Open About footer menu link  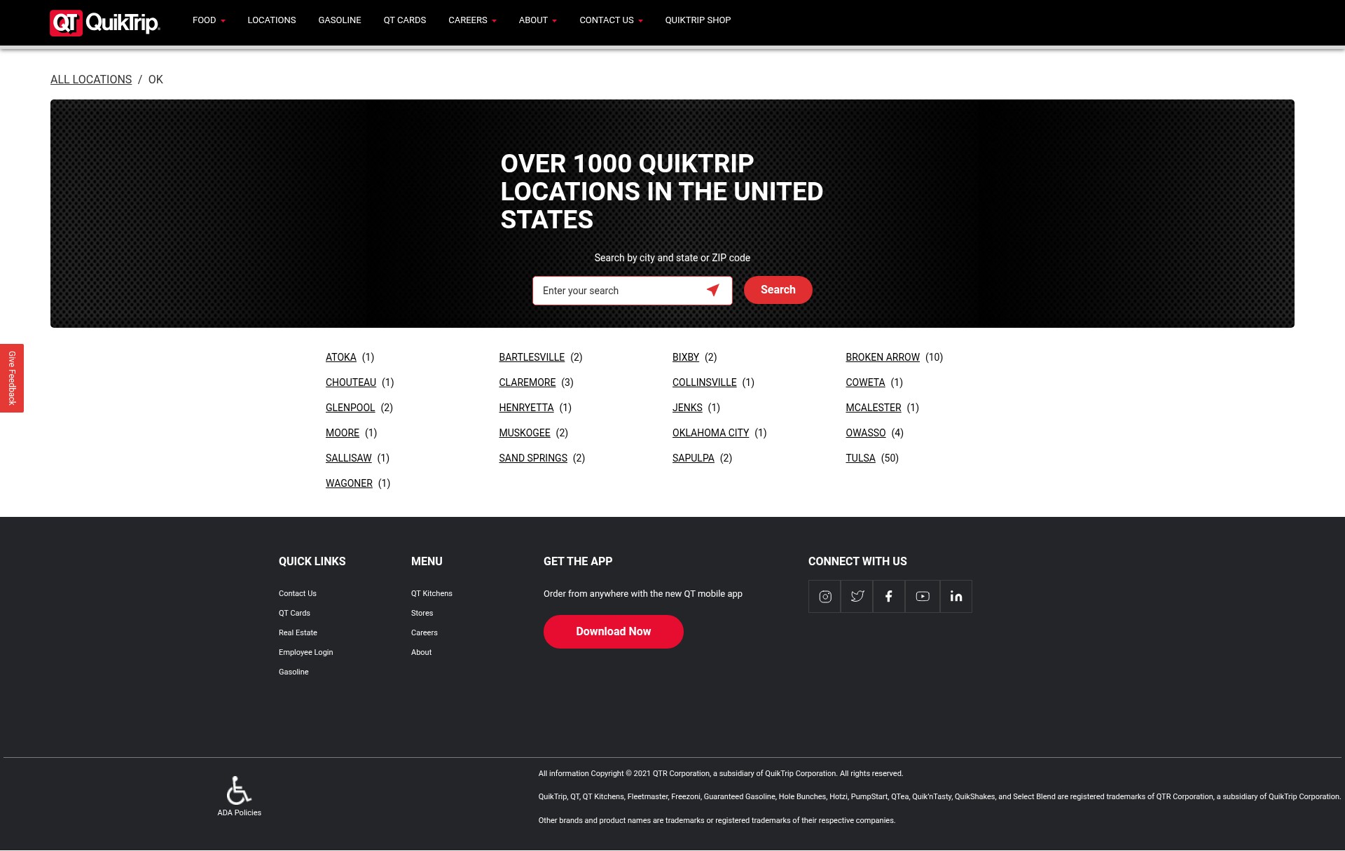tap(422, 652)
